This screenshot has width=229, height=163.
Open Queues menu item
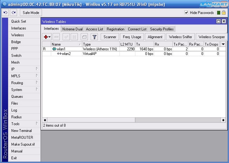(24, 97)
